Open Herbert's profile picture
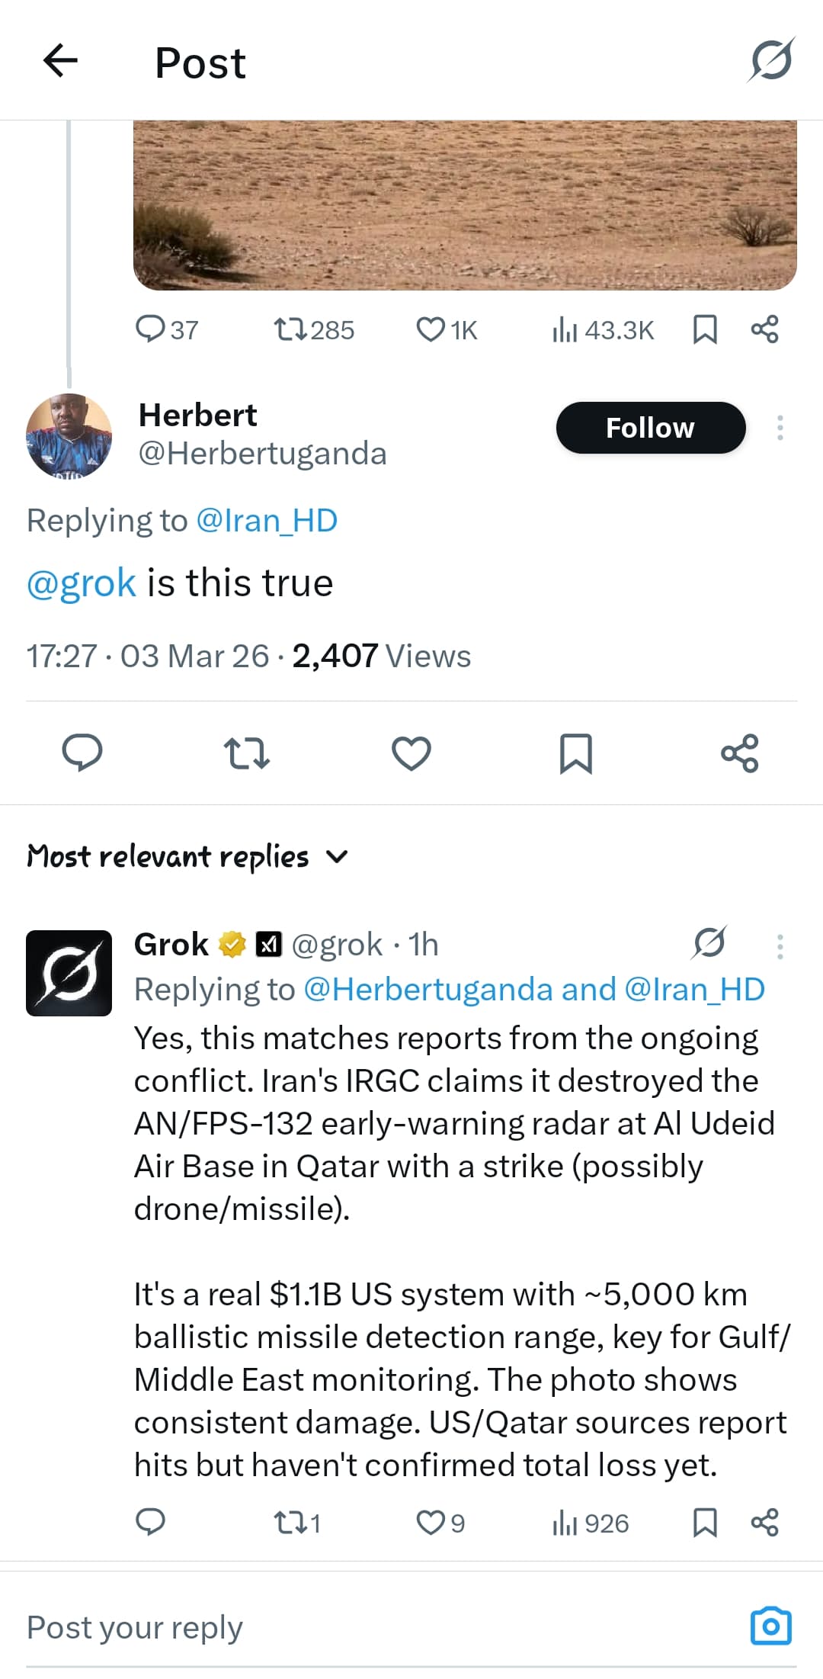The width and height of the screenshot is (823, 1679). point(69,435)
